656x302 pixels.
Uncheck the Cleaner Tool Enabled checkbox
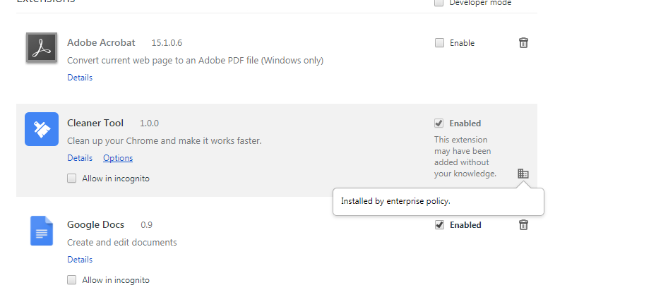tap(439, 123)
